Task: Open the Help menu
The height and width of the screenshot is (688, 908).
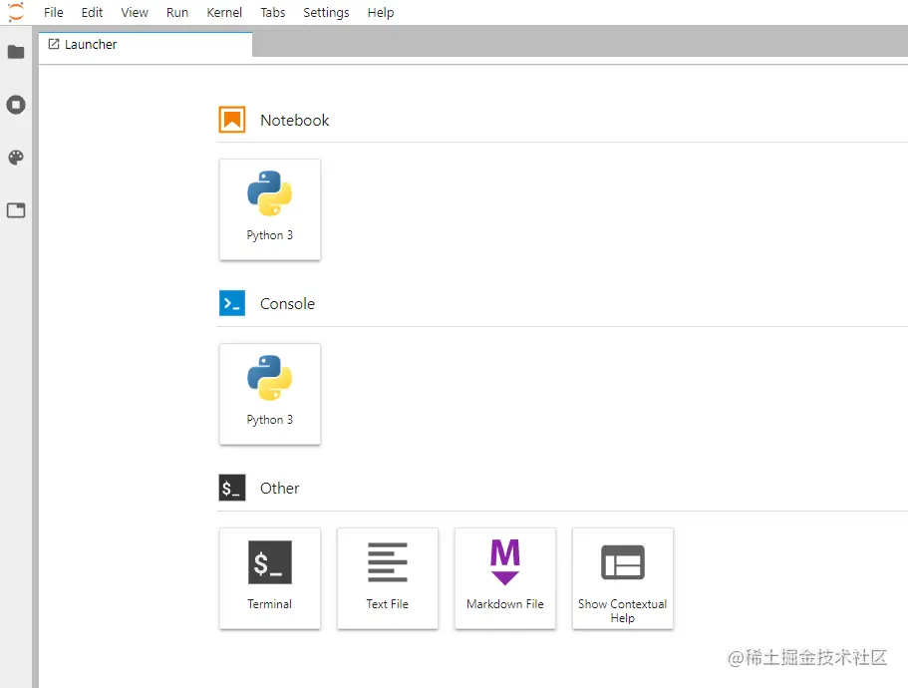Action: [x=381, y=12]
